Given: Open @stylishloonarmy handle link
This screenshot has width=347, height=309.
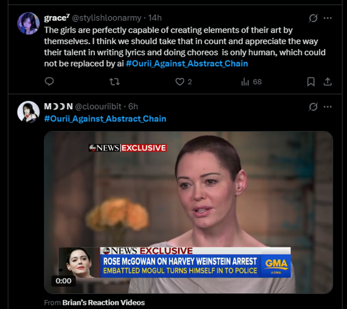Looking at the screenshot, I should 107,18.
